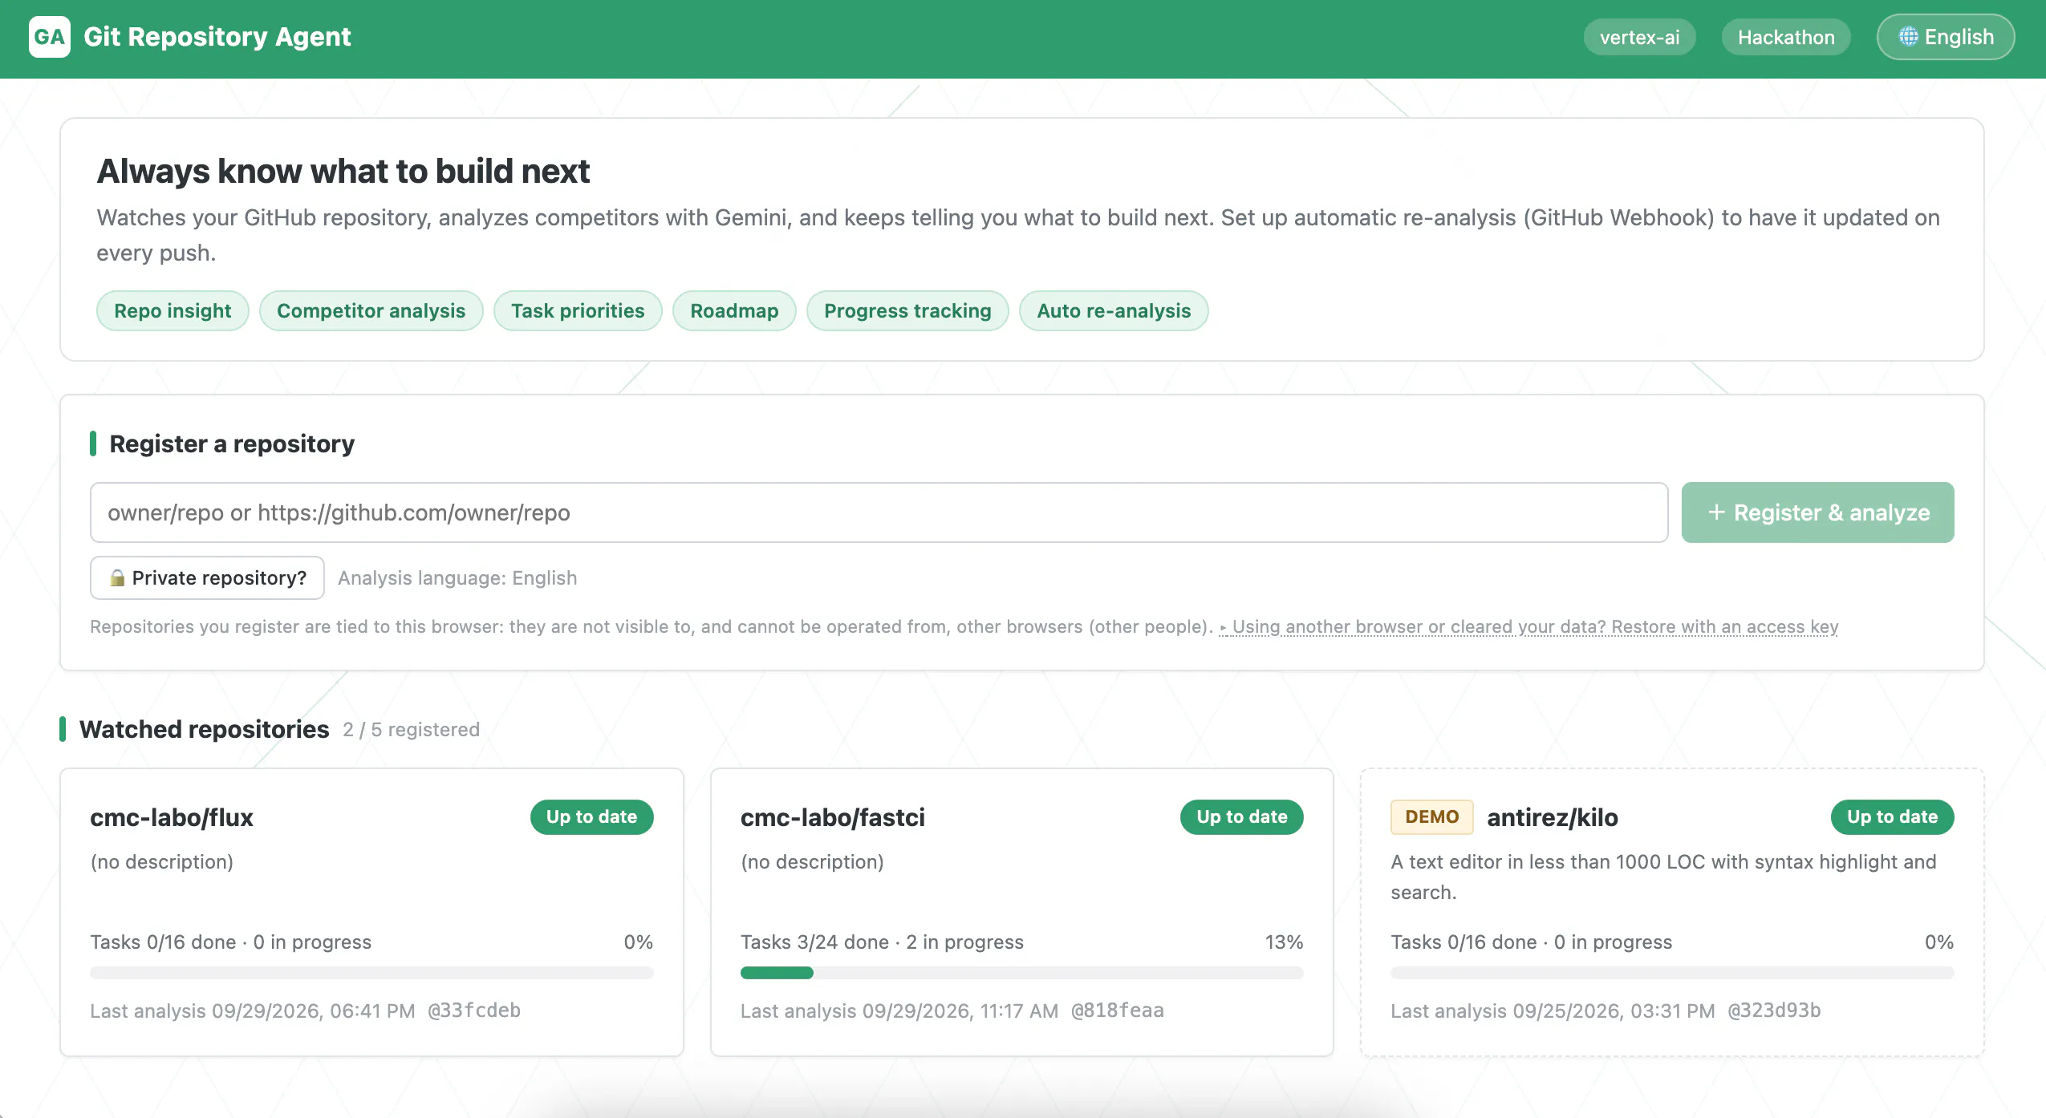This screenshot has width=2046, height=1118.
Task: Select the Task priorities tag
Action: 578,310
